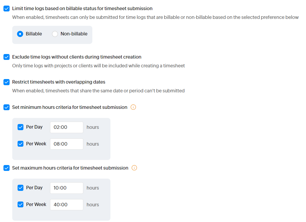Uncheck Per Day under minimum hours criteria
The image size is (306, 222).
point(20,127)
